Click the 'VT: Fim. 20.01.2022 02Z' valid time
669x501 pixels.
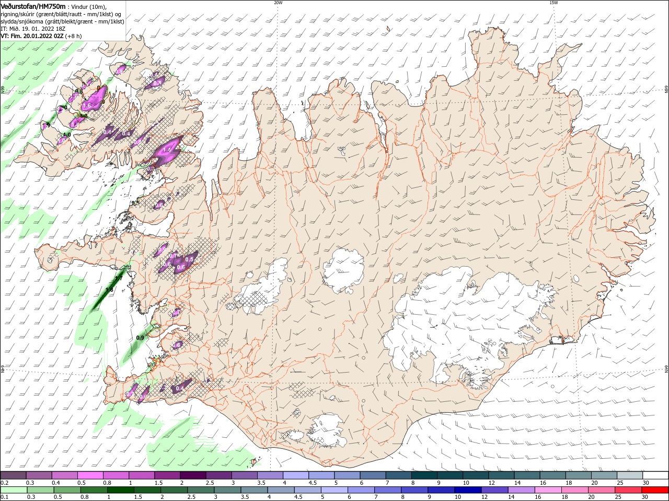pyautogui.click(x=32, y=37)
